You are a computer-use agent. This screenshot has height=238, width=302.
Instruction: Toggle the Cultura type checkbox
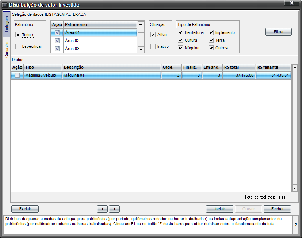click(180, 40)
